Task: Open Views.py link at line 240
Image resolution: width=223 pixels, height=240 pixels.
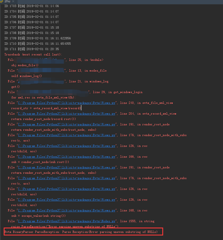Action: pyautogui.click(x=67, y=103)
